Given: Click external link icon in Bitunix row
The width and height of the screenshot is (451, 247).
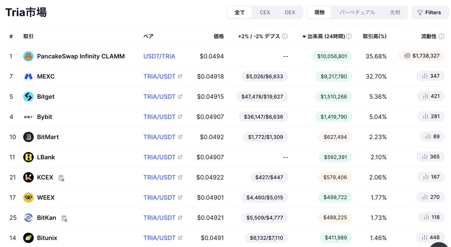Looking at the screenshot, I should click(180, 238).
